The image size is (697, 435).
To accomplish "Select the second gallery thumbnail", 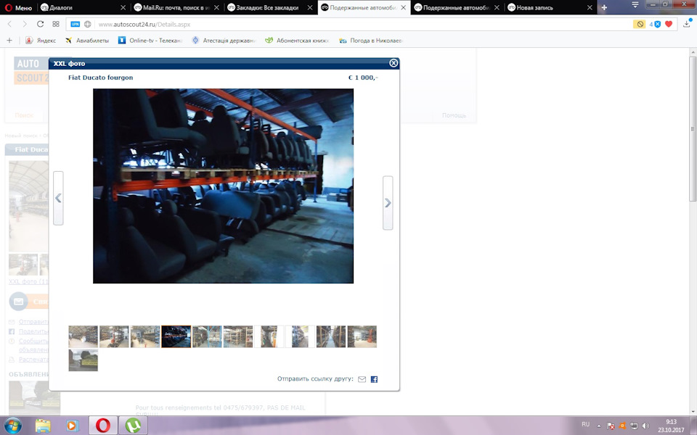I will click(x=114, y=336).
